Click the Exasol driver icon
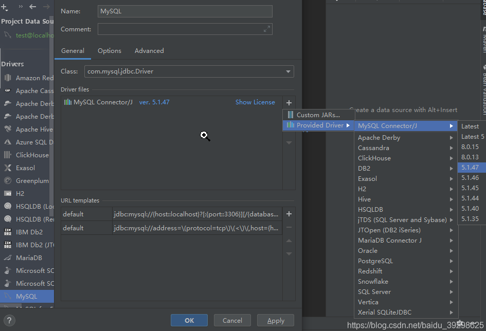This screenshot has width=486, height=331. (8, 168)
